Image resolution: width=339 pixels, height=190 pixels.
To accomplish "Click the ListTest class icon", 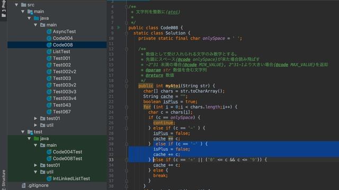I will click(x=49, y=52).
